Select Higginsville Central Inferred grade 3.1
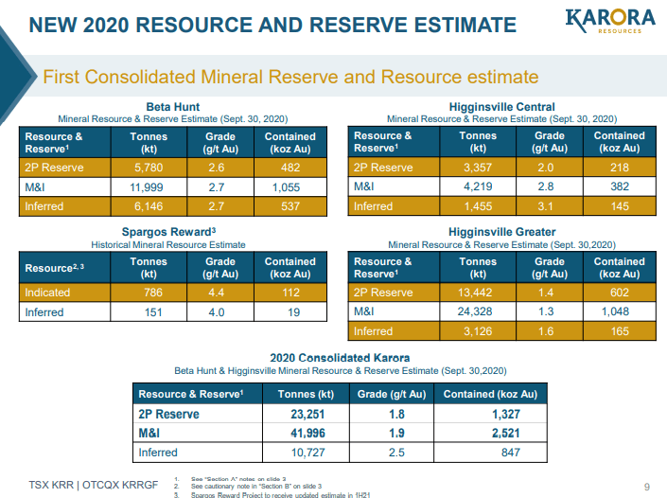Viewport: 667px width, 498px height. (545, 206)
